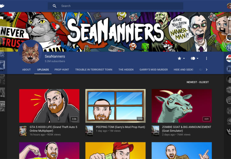Open red cap man thumbnail

pos(115,150)
